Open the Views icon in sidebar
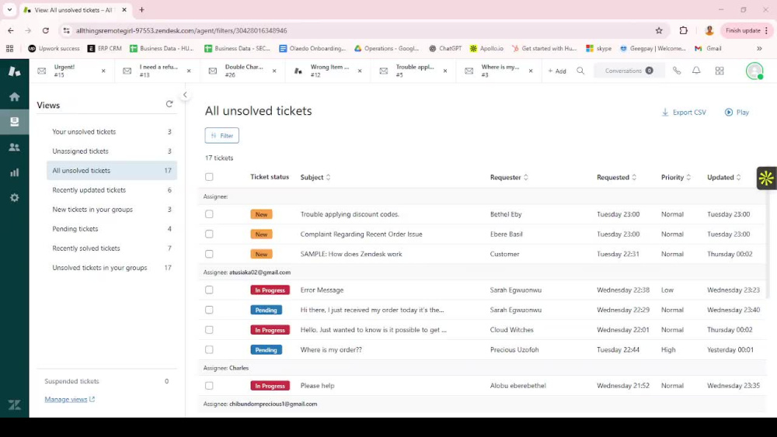 (14, 122)
